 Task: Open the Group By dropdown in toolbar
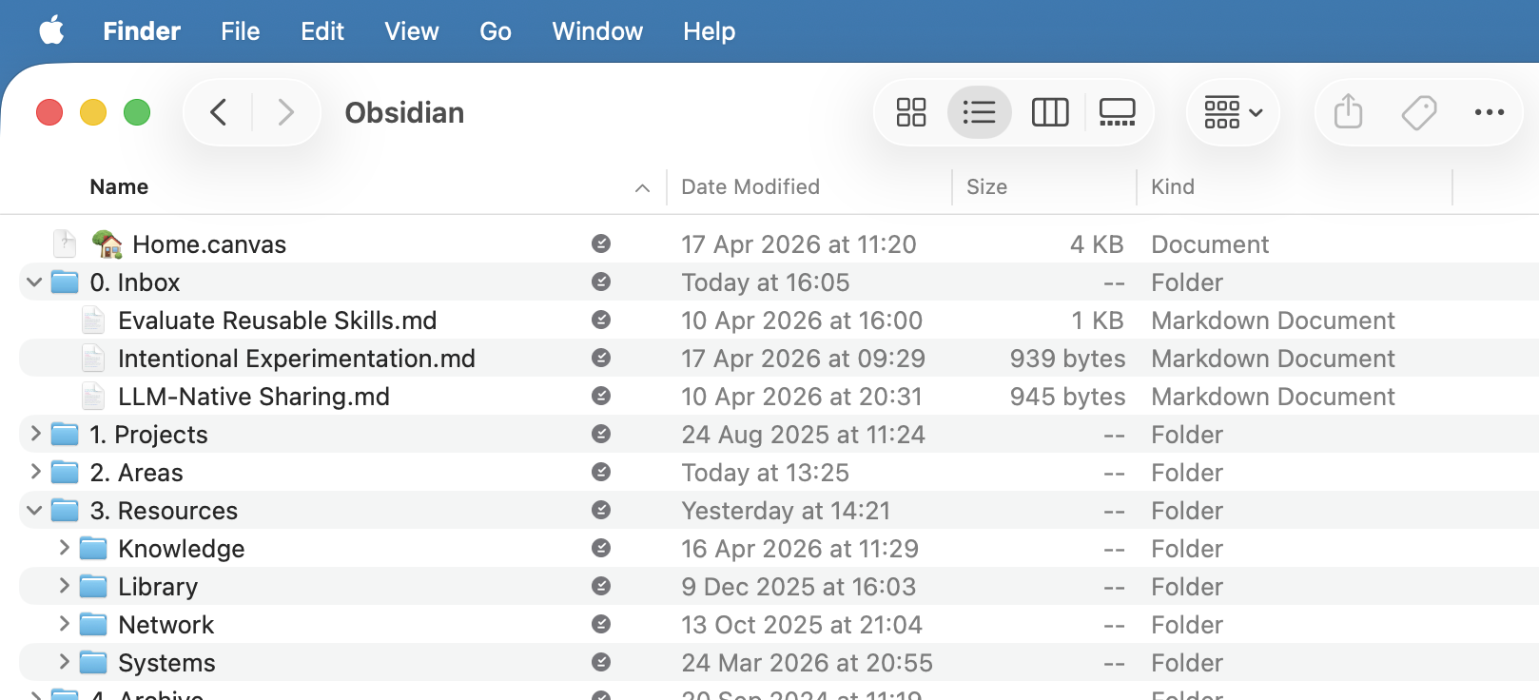click(1233, 112)
